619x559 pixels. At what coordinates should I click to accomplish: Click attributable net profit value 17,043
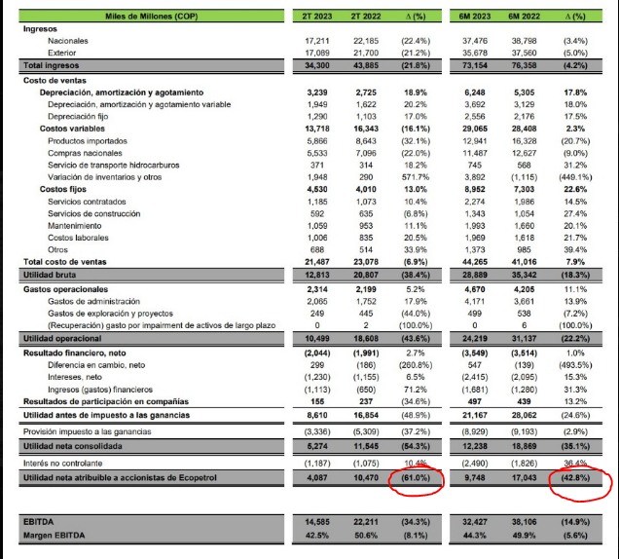525,477
